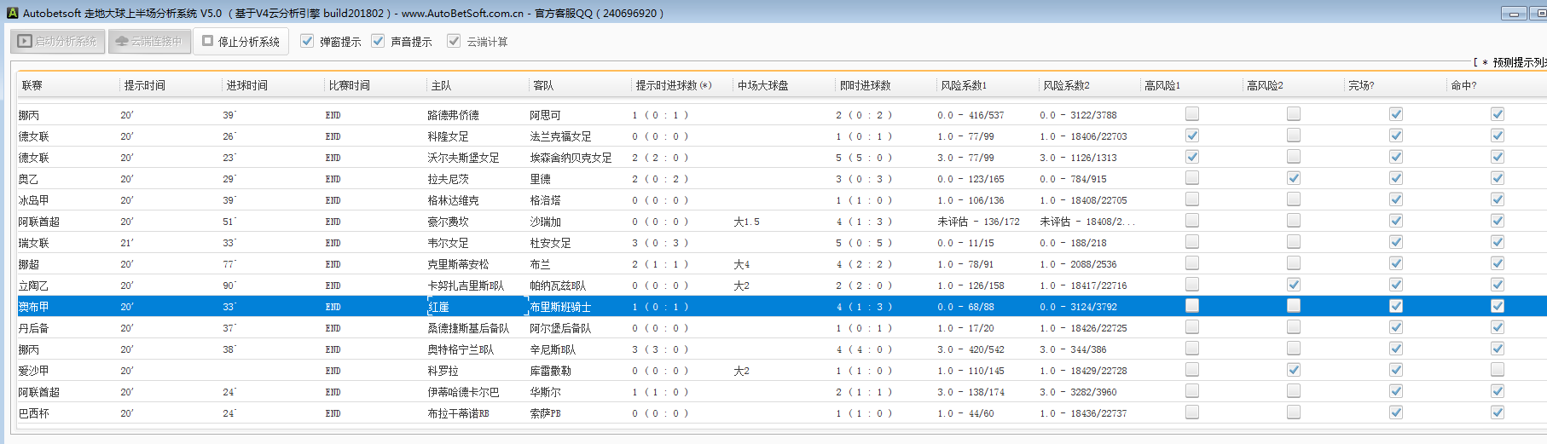The image size is (1547, 444).
Task: Sort by the 联赛 column header
Action: pyautogui.click(x=32, y=85)
